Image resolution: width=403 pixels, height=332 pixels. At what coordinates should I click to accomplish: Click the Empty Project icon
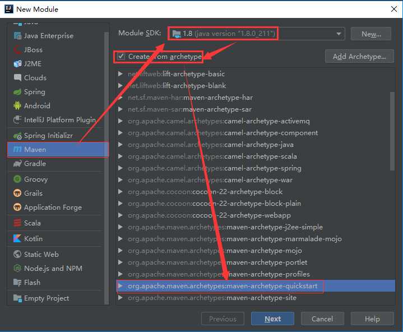tap(17, 298)
